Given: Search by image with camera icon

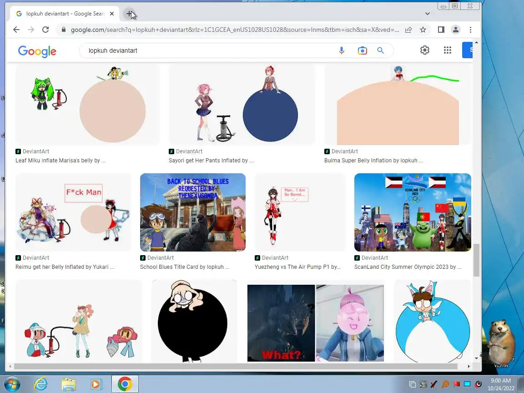Looking at the screenshot, I should point(362,50).
